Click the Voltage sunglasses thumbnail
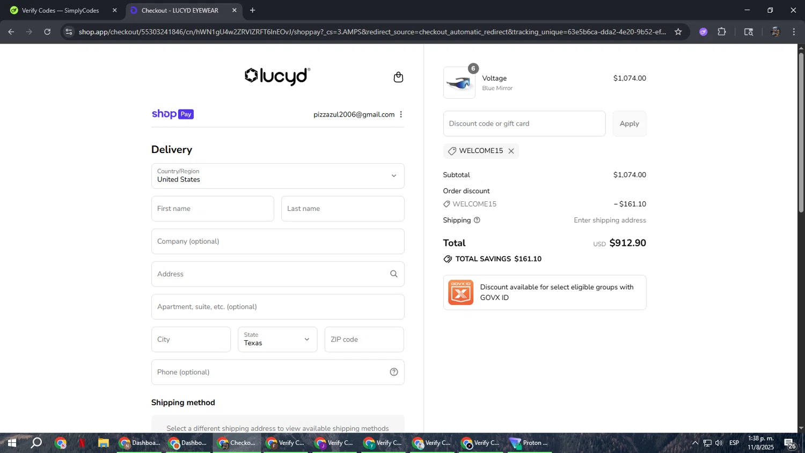The height and width of the screenshot is (453, 805). coord(459,83)
